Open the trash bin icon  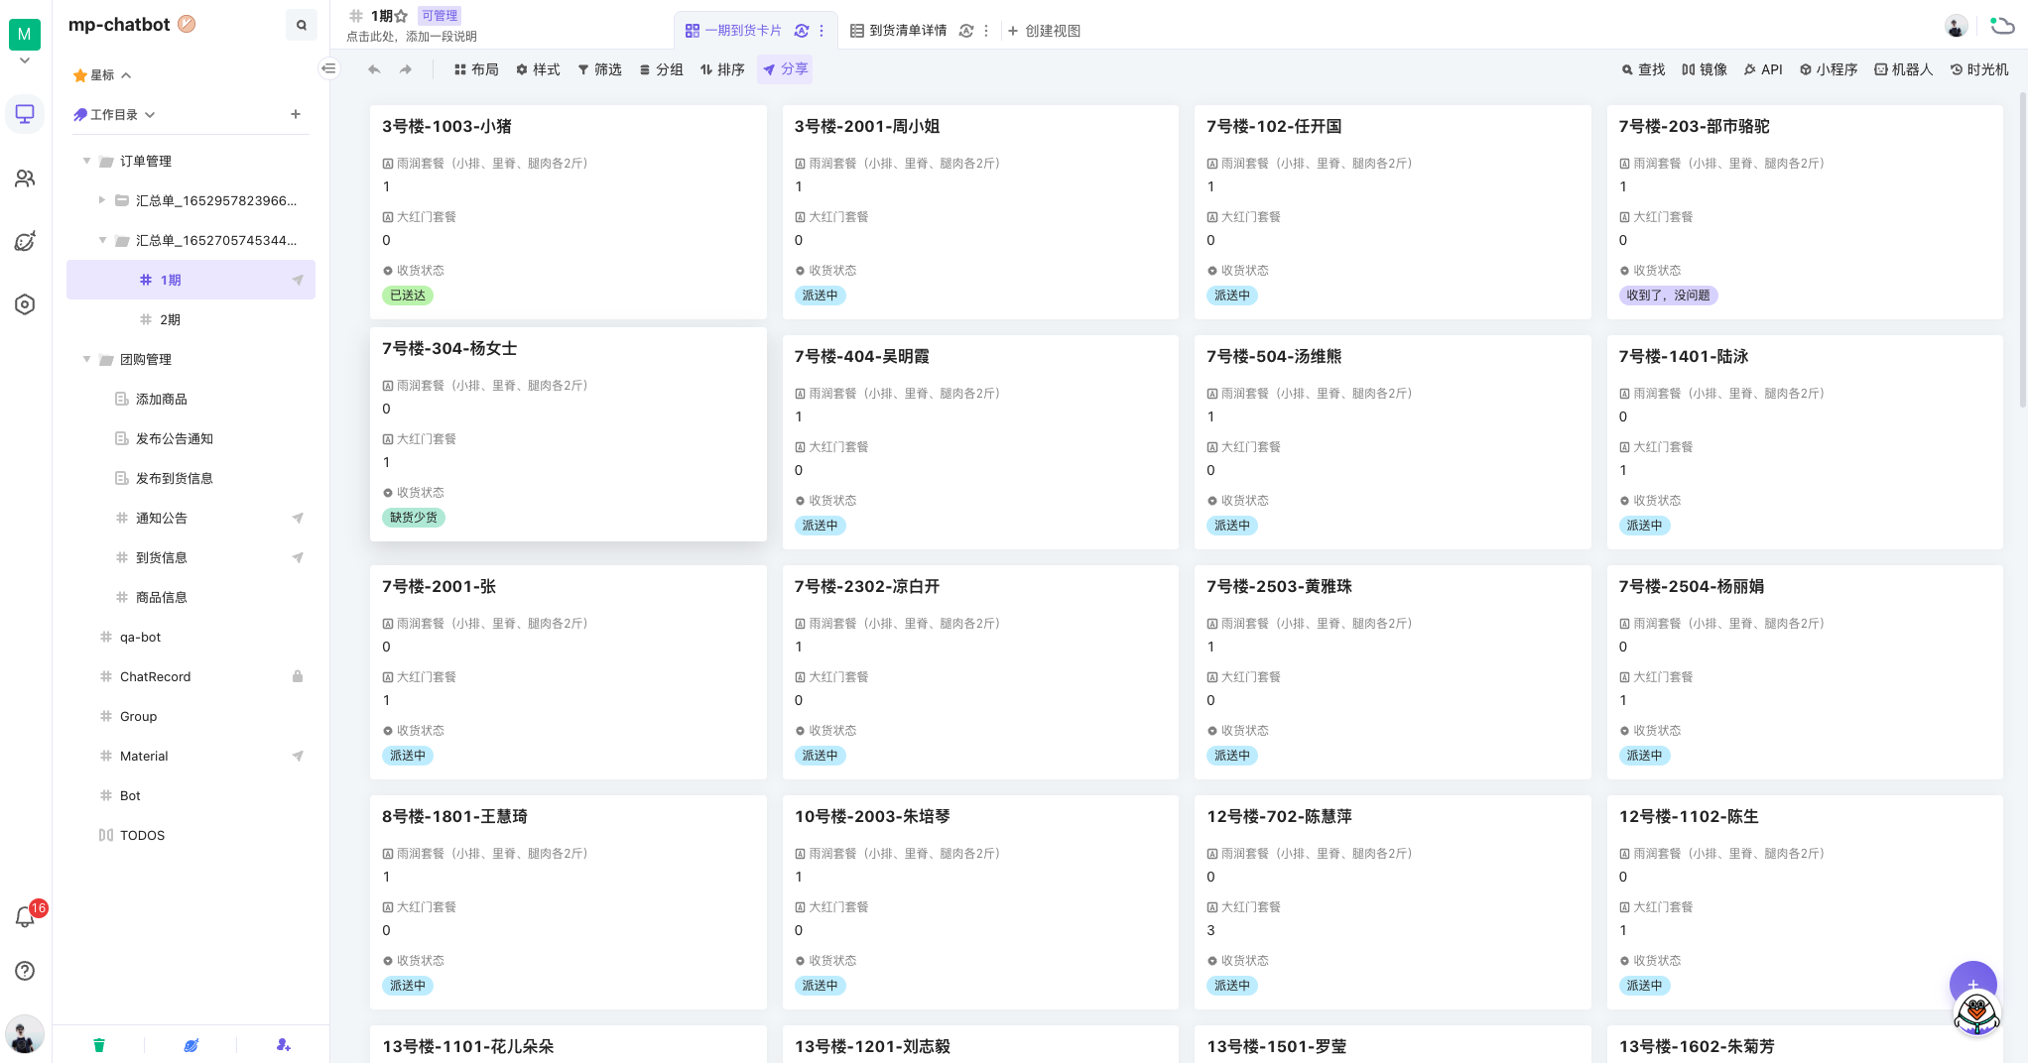point(99,1044)
